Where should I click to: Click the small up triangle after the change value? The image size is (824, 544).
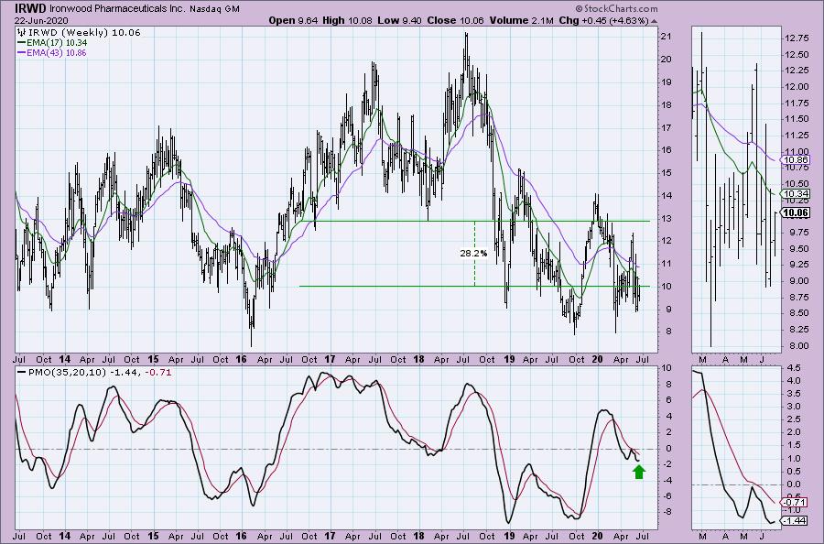click(654, 22)
